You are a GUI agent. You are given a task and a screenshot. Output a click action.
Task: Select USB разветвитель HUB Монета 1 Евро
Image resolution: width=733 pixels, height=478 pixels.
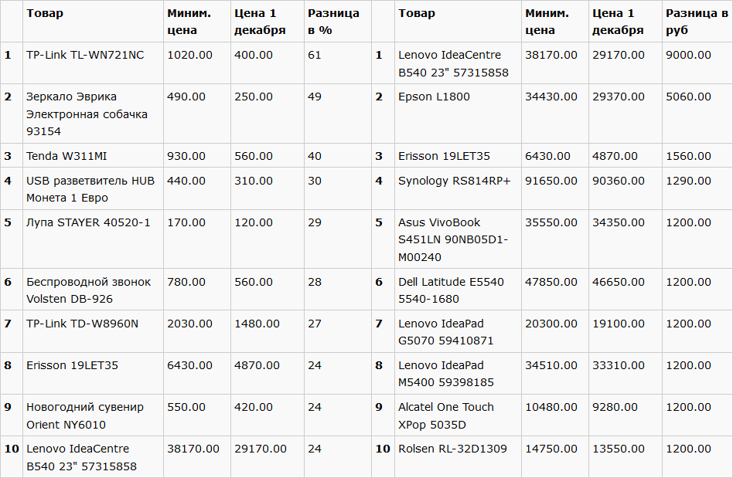point(90,188)
